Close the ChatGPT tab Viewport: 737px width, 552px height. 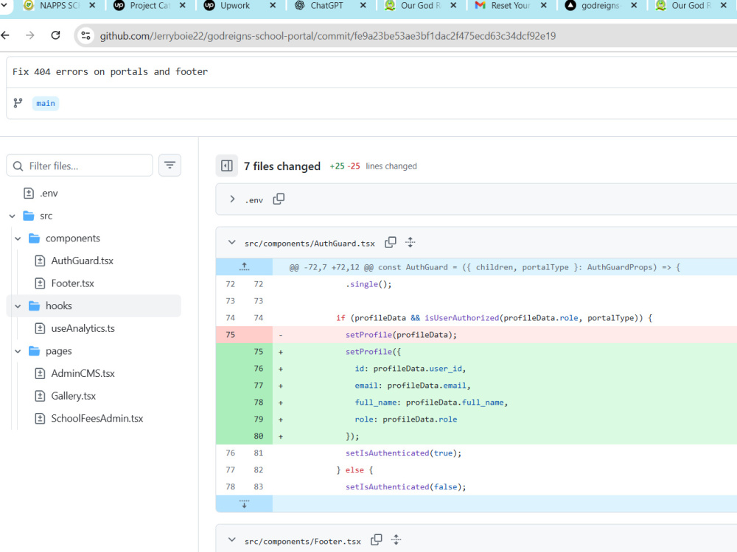[363, 6]
